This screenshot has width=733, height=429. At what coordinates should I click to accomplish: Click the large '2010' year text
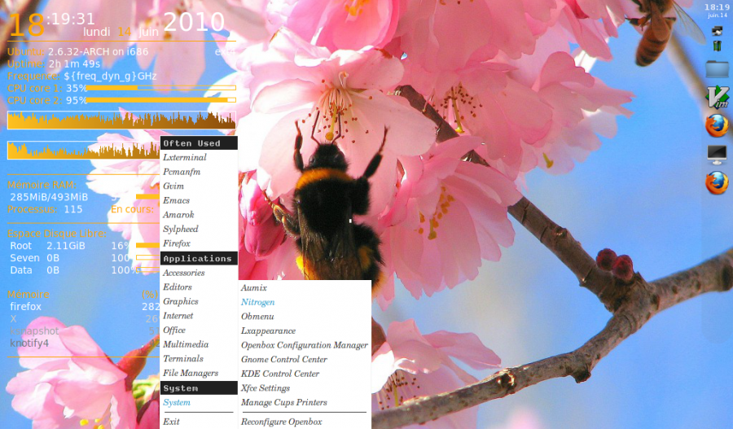point(195,21)
